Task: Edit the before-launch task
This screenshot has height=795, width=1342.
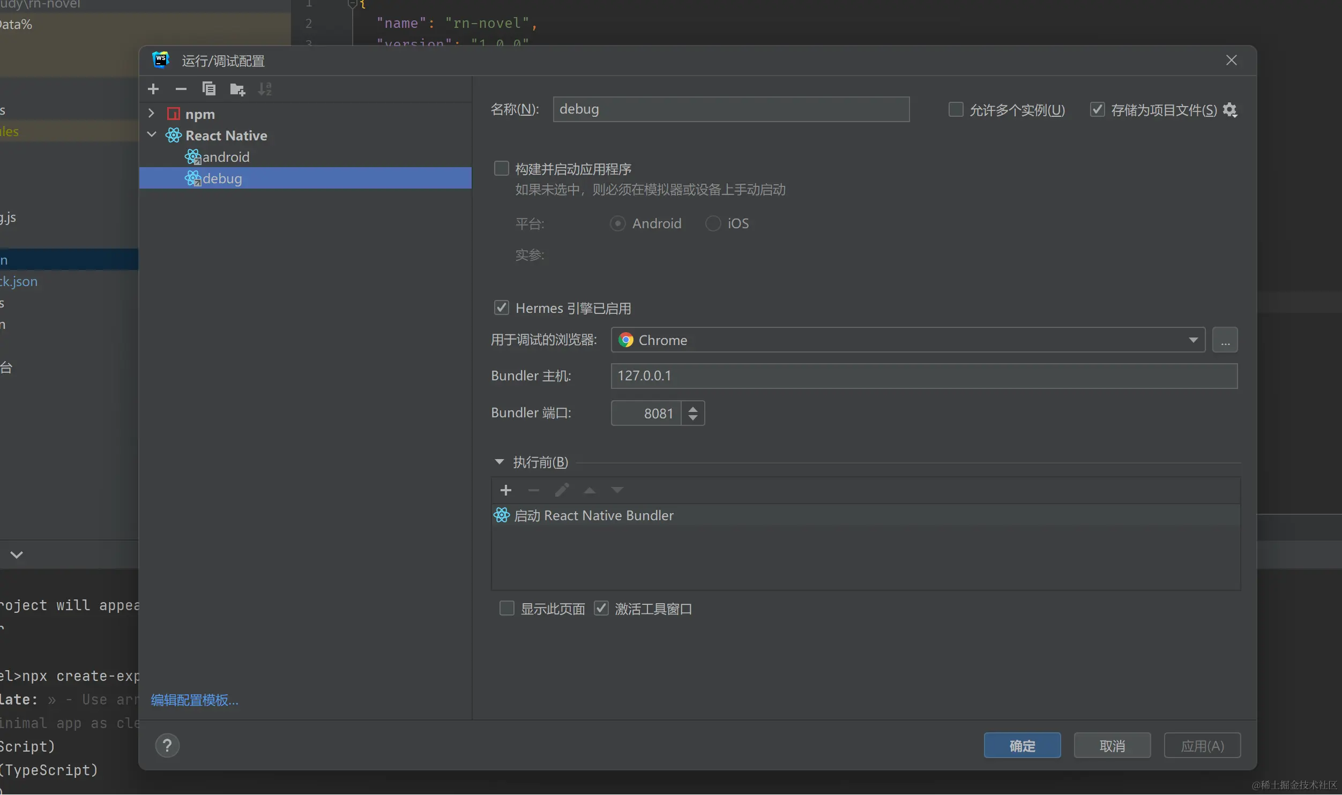Action: click(x=562, y=490)
